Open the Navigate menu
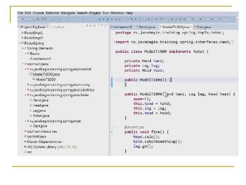Screen dimensions: 246x185 coord(68,13)
